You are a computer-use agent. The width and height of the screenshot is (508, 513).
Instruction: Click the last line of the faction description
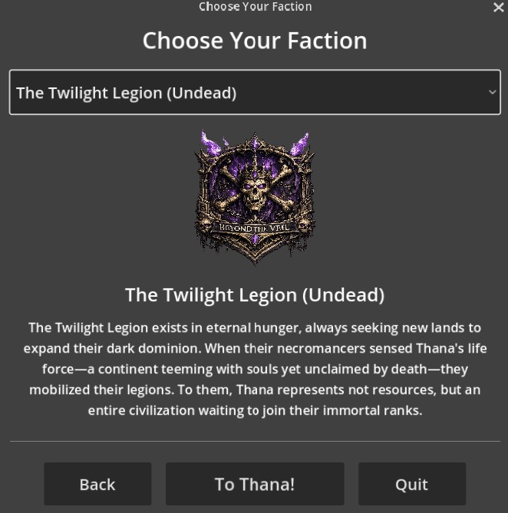click(254, 410)
